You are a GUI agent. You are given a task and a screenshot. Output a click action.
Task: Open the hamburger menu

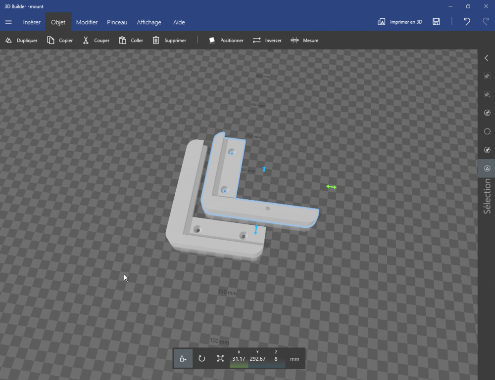[8, 22]
